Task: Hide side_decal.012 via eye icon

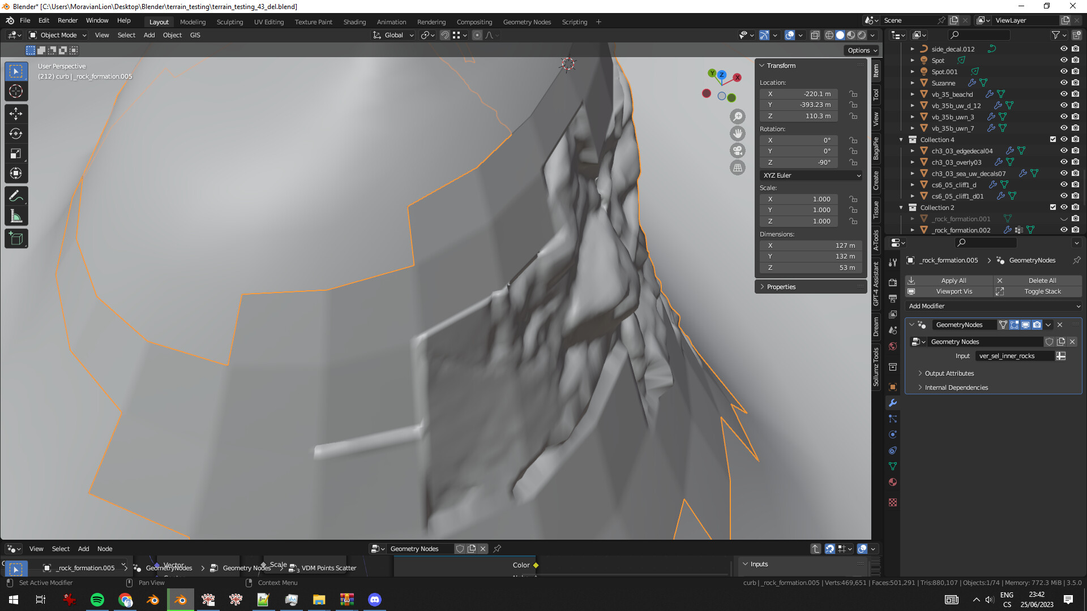Action: [x=1064, y=49]
